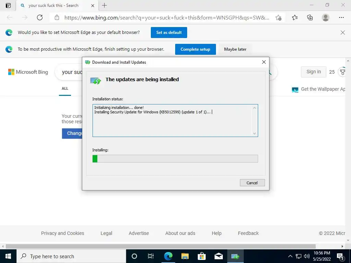The image size is (351, 263).
Task: Open the Edge profile avatar
Action: pyautogui.click(x=326, y=17)
